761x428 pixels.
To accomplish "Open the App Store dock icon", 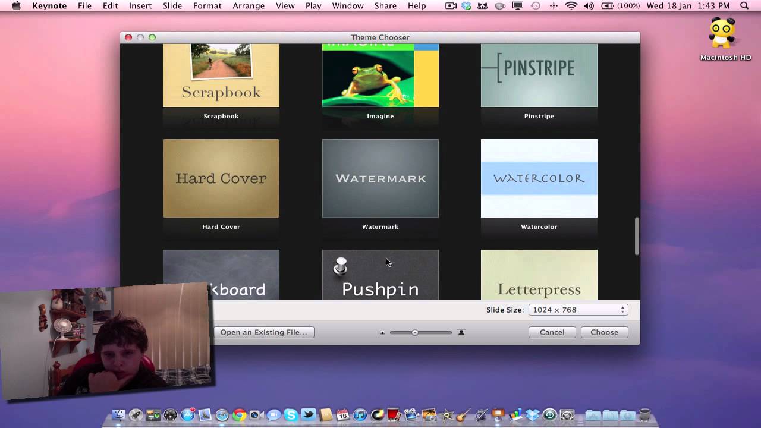I will pos(187,415).
